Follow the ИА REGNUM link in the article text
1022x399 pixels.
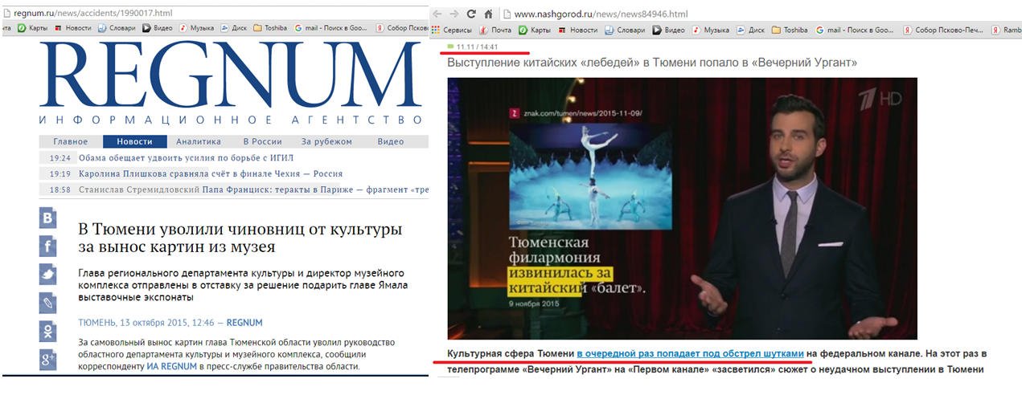click(x=170, y=367)
